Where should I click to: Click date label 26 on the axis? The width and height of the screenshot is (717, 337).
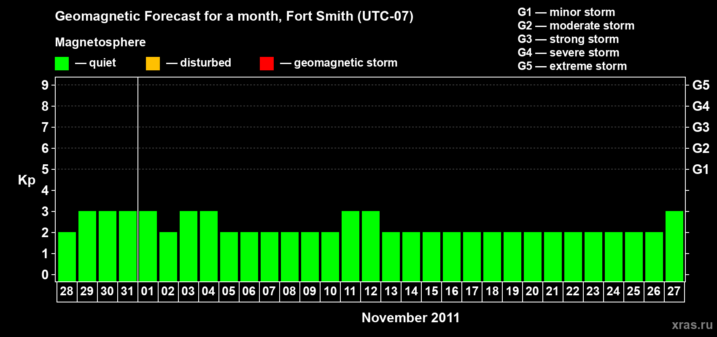pos(654,292)
